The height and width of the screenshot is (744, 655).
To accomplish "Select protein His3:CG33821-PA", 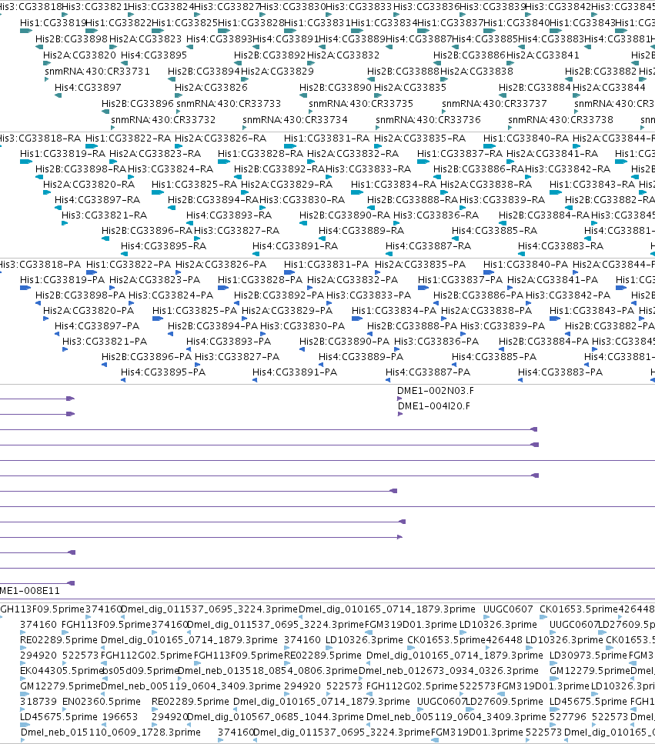I will (105, 341).
